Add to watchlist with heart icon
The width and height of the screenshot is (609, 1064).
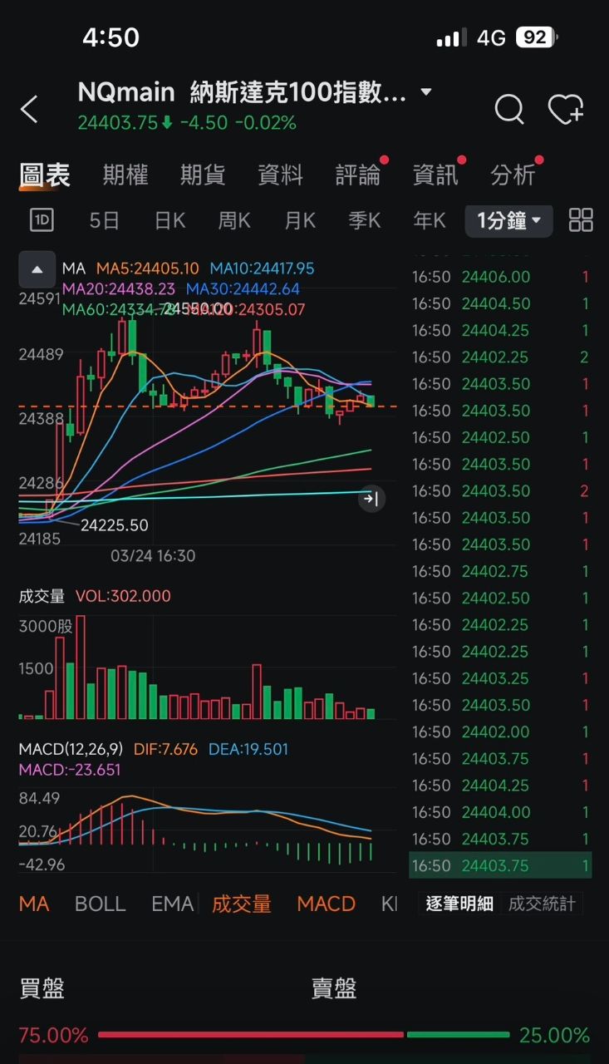click(x=566, y=109)
